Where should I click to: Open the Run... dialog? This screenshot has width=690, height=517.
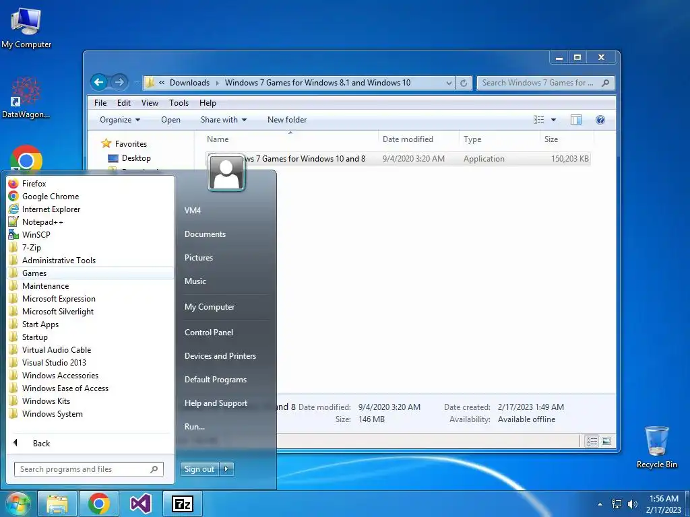(195, 426)
